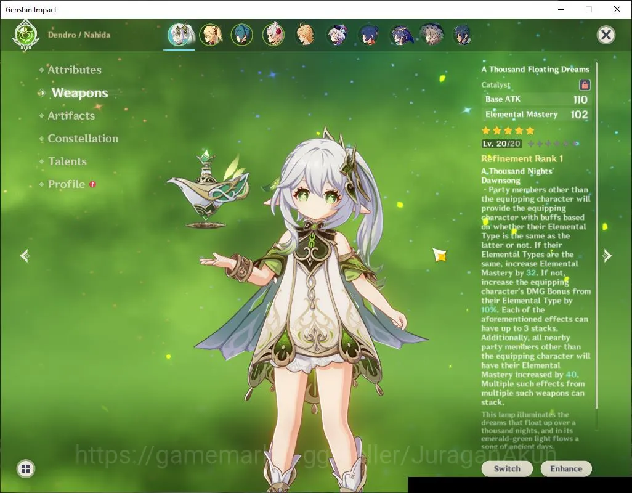632x493 pixels.
Task: Select the sixth portrait, lavender hair with purple hat
Action: pyautogui.click(x=337, y=35)
